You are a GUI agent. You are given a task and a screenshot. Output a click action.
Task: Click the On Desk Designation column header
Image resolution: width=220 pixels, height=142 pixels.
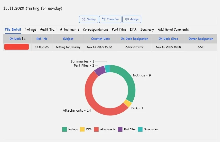[134, 39]
